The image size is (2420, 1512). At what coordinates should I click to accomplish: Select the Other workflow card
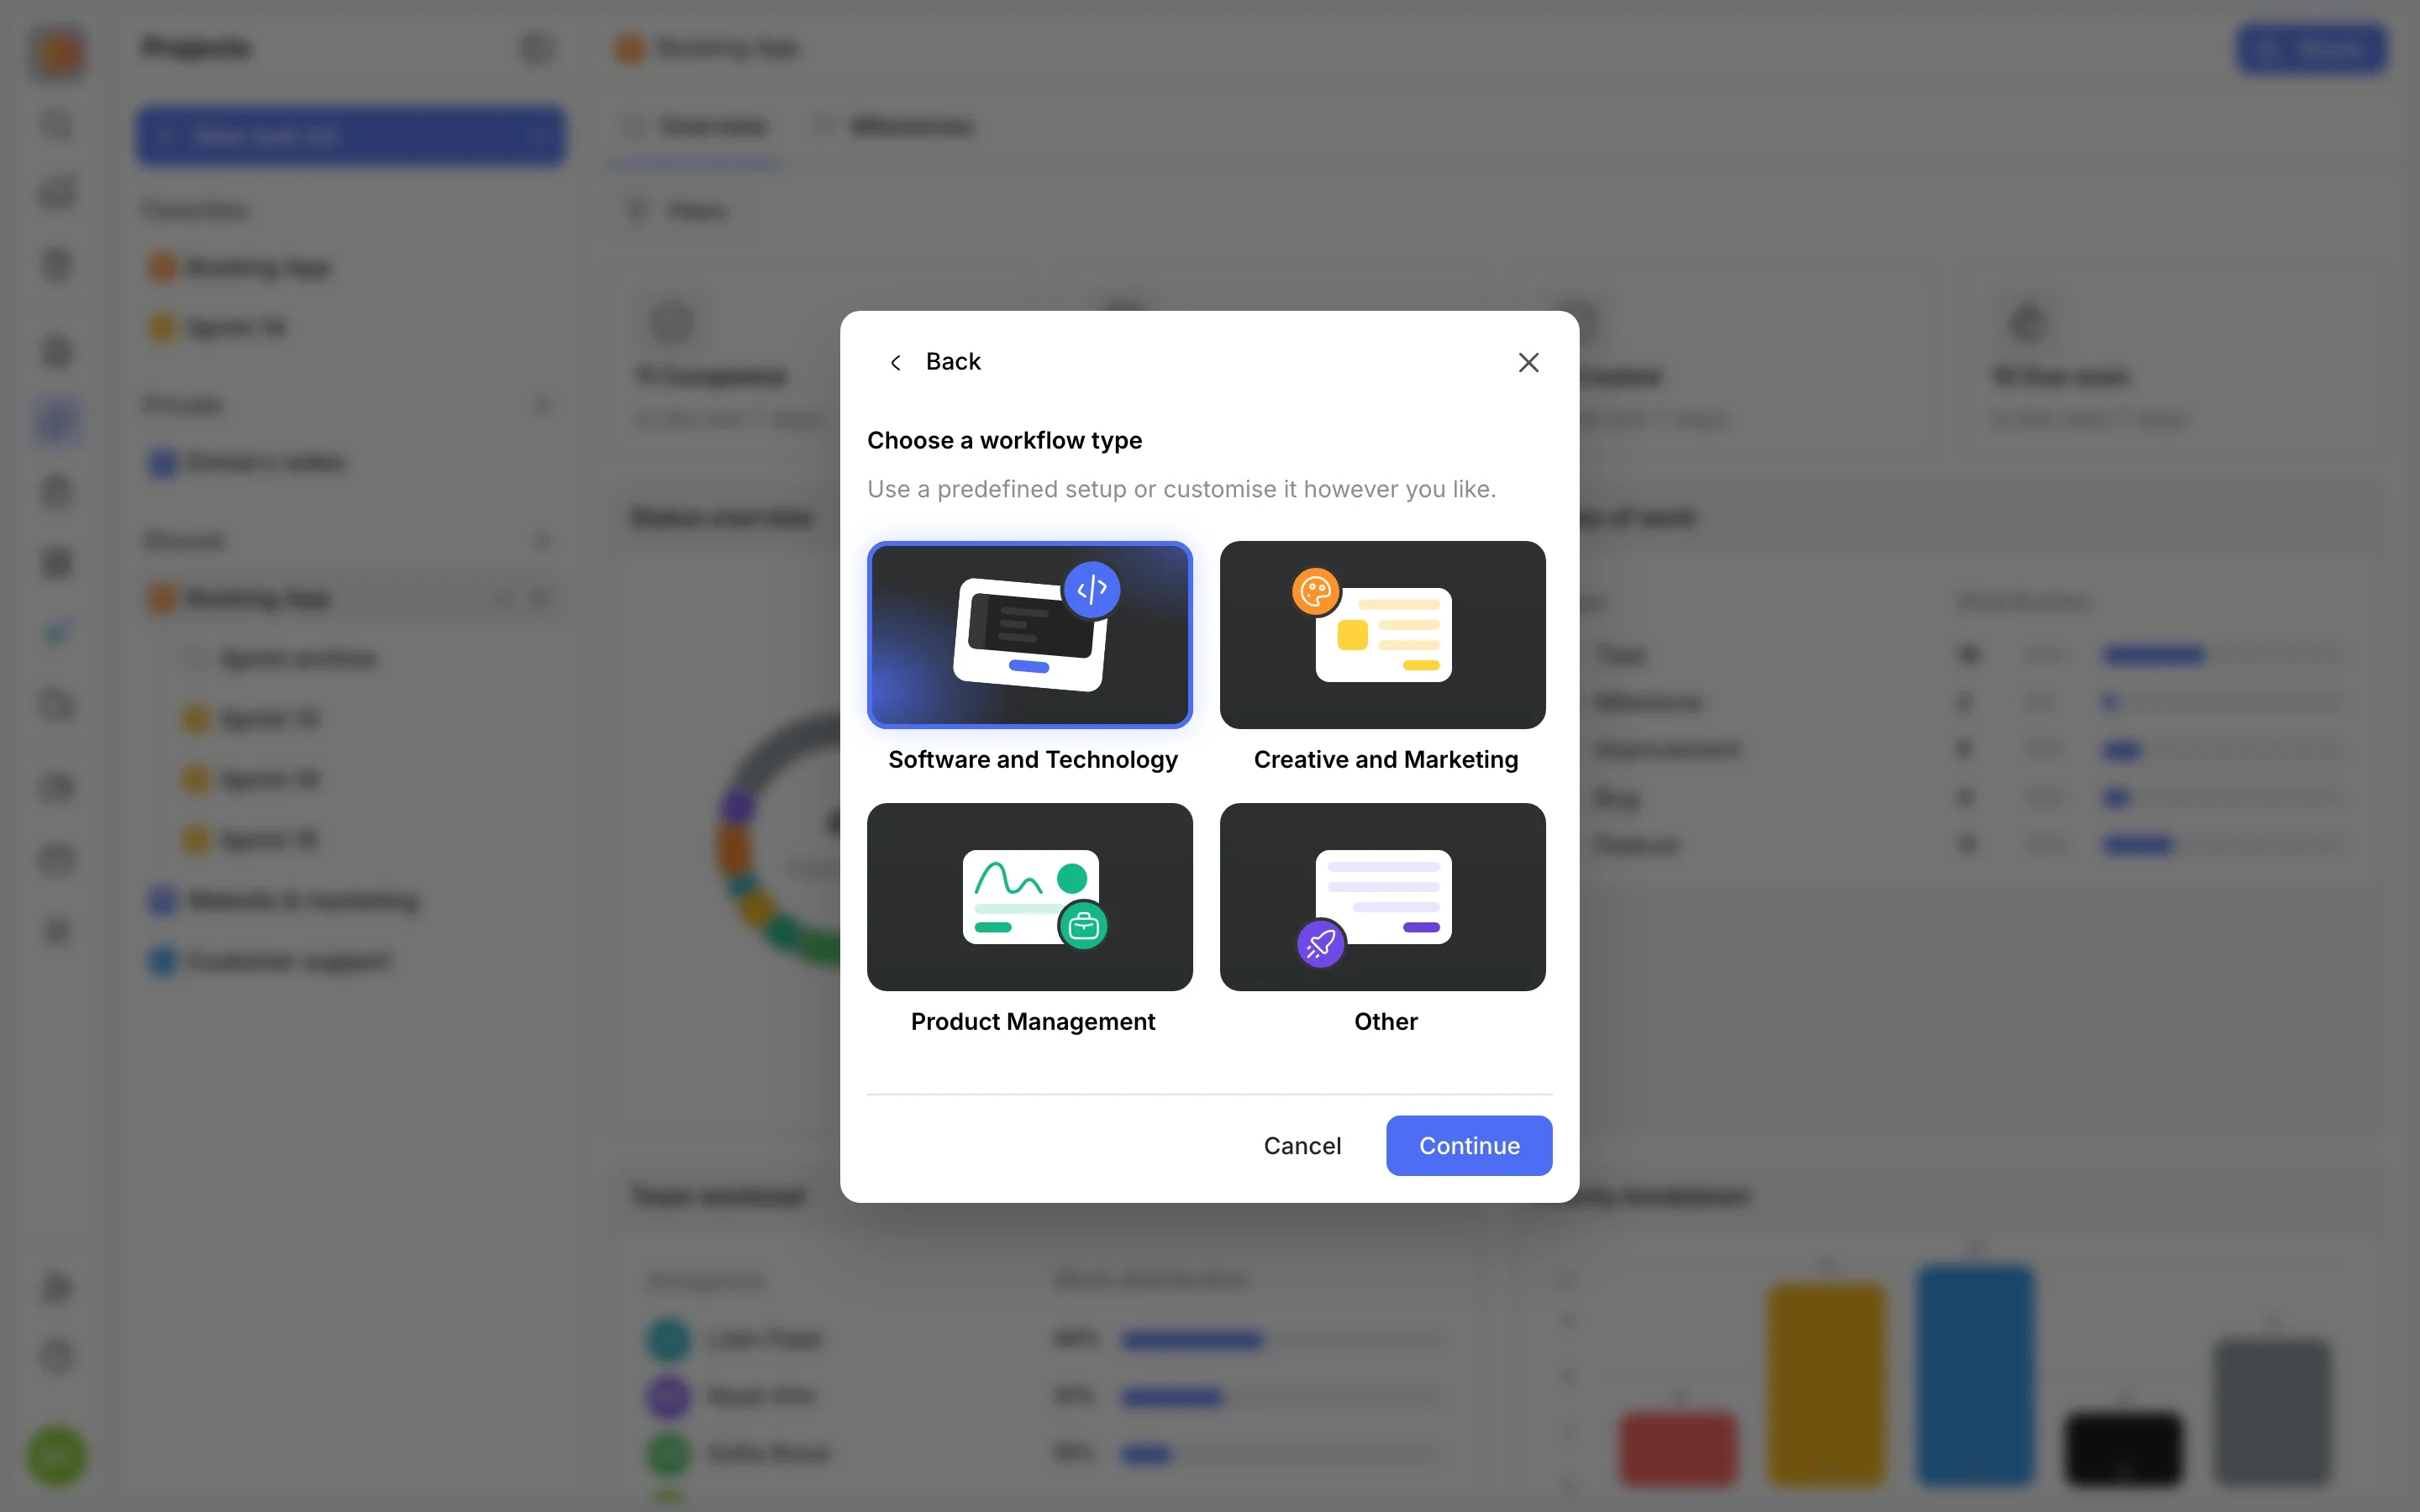(x=1383, y=897)
